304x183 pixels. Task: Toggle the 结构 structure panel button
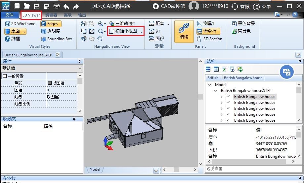coord(184,31)
